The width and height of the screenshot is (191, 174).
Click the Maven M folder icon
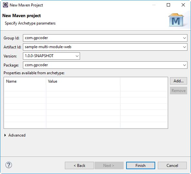176,20
